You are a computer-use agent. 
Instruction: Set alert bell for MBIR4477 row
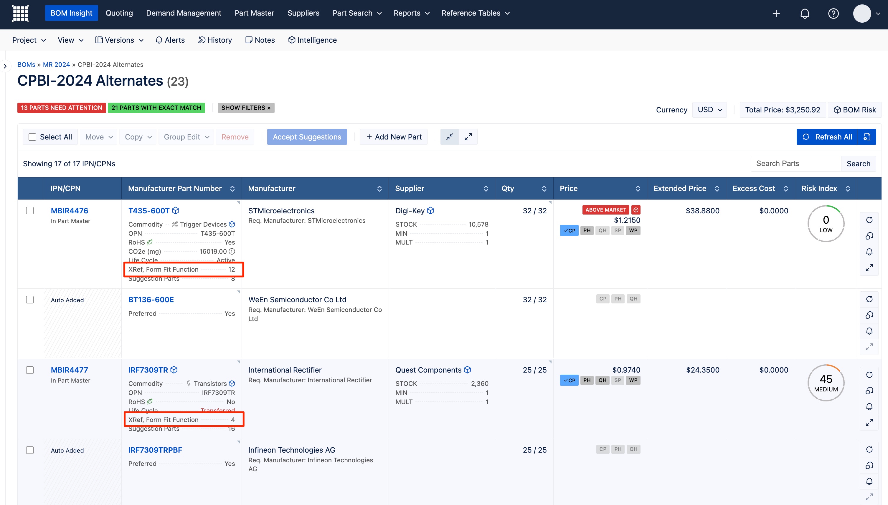pos(869,406)
